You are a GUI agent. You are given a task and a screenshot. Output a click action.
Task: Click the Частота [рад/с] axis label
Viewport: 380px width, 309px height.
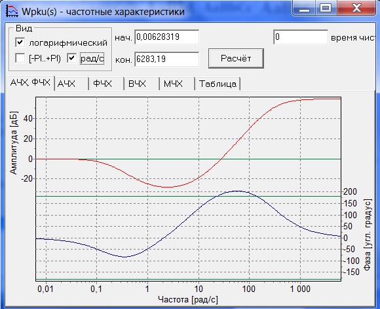[188, 300]
